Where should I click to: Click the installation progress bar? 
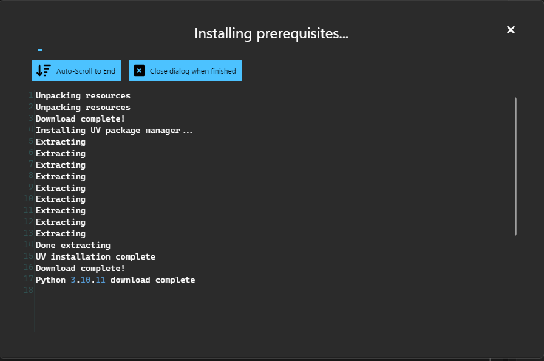271,50
